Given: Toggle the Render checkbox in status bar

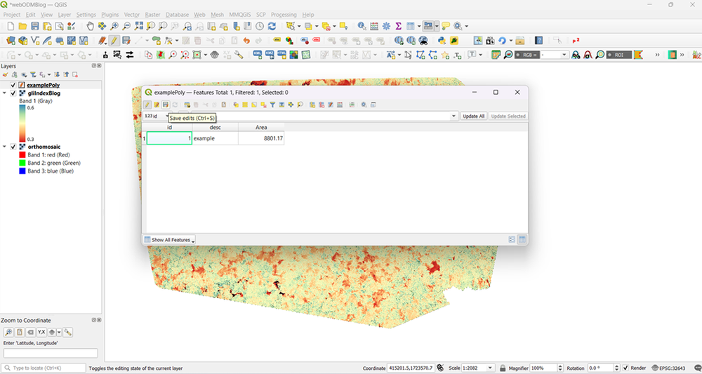Looking at the screenshot, I should (625, 368).
